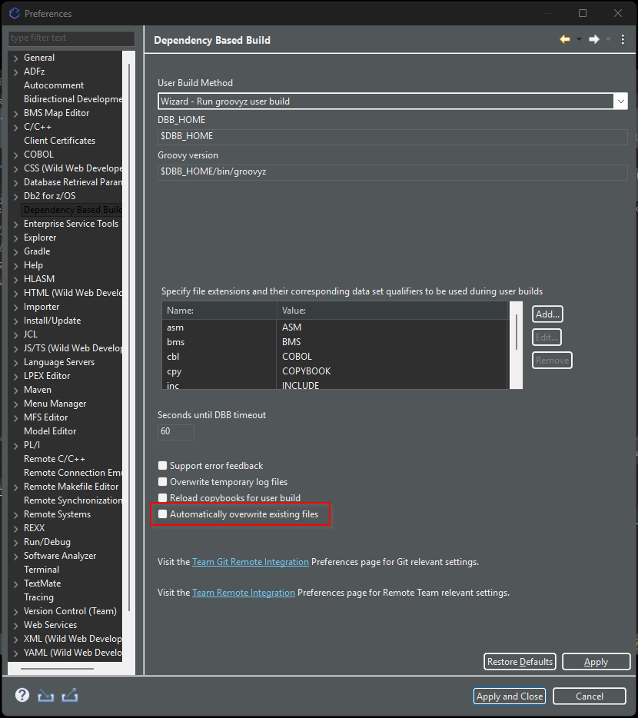Viewport: 638px width, 718px height.
Task: Click the Forward navigation arrow icon
Action: pyautogui.click(x=594, y=39)
